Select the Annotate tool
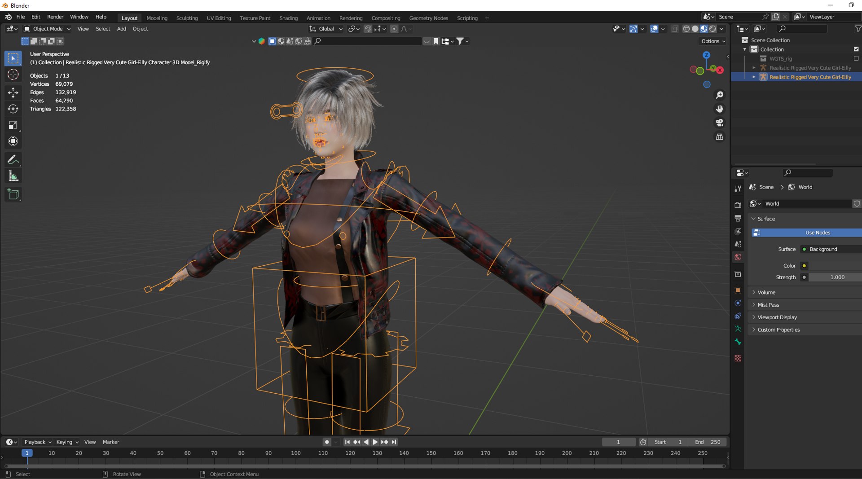The image size is (862, 479). [x=13, y=160]
